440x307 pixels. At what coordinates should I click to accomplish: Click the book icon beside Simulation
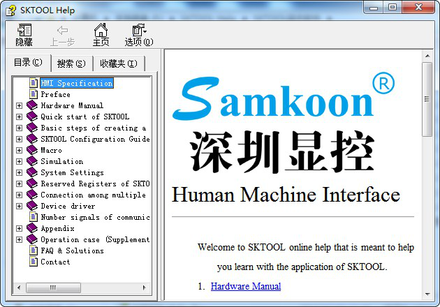click(32, 161)
